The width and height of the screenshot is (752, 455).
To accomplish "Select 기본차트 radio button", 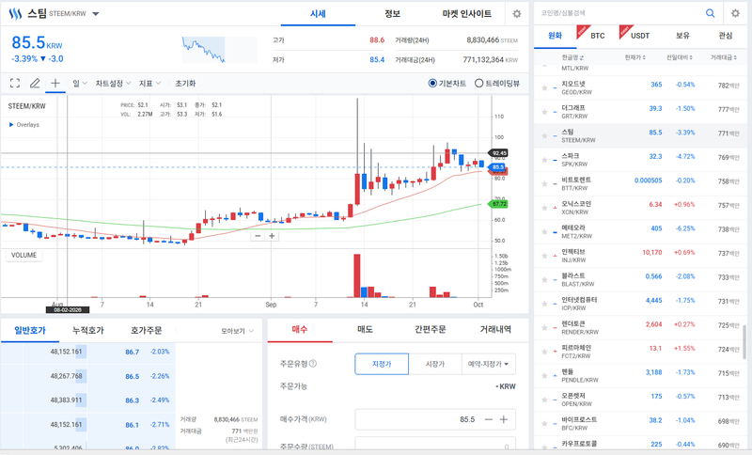I will coord(432,84).
